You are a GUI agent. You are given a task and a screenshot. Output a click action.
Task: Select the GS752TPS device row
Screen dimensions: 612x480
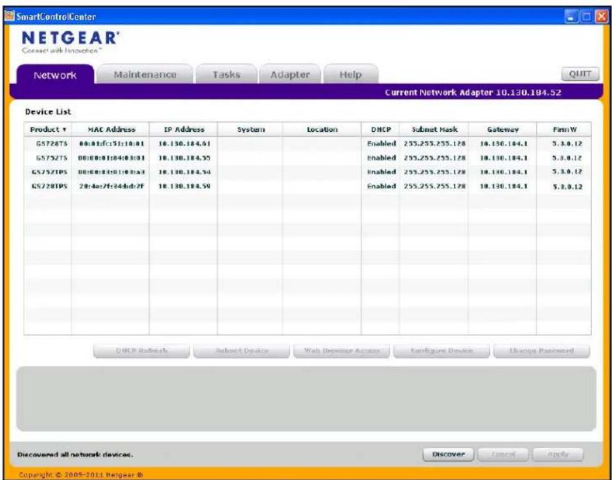308,172
